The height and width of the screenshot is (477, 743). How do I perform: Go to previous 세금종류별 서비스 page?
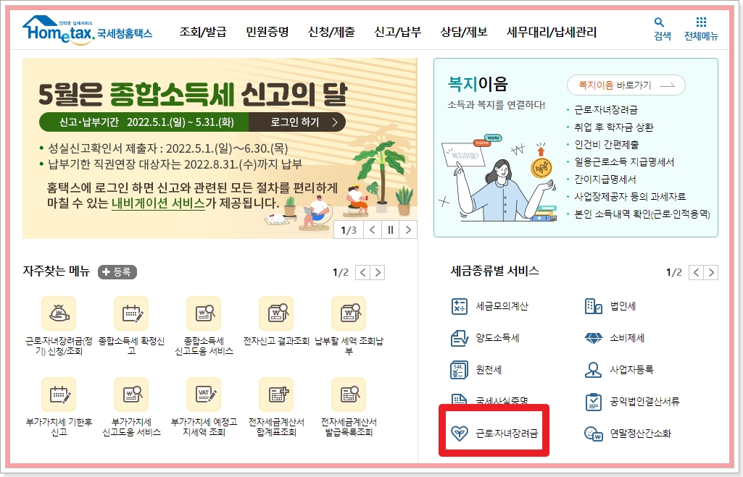pos(696,273)
